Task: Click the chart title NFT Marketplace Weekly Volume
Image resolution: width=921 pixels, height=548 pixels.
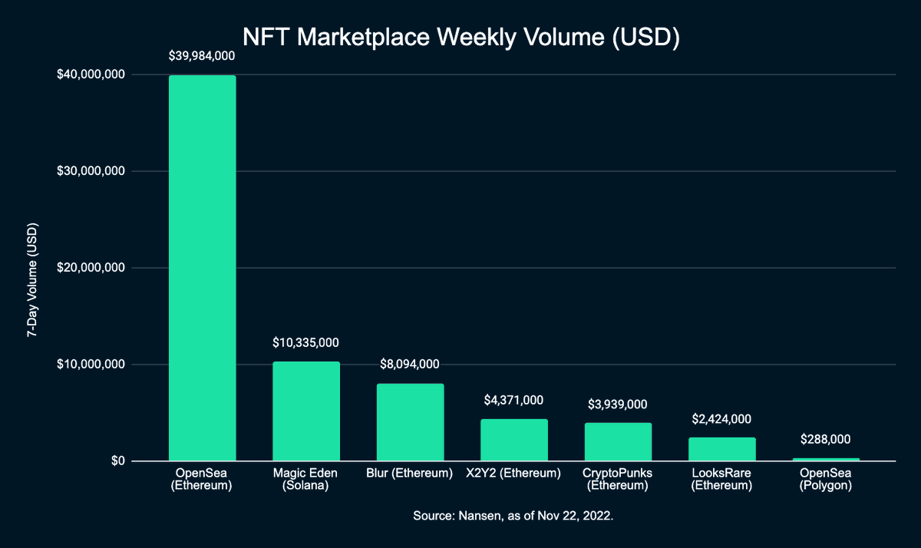Action: pyautogui.click(x=460, y=38)
